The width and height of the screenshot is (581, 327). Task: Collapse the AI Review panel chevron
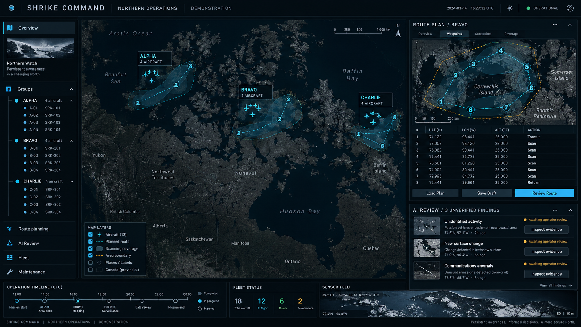tap(570, 210)
